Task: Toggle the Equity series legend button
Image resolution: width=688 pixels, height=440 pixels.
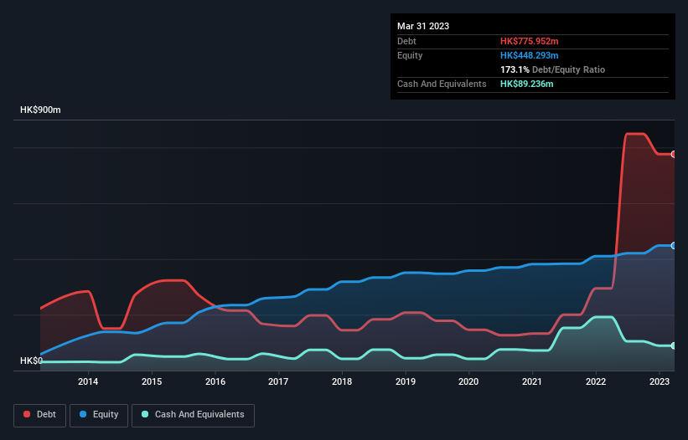Action: point(99,415)
